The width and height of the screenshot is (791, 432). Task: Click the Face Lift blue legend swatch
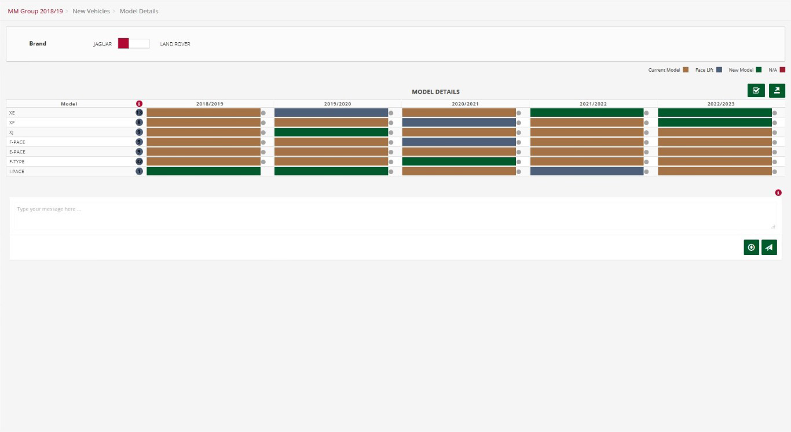click(719, 70)
